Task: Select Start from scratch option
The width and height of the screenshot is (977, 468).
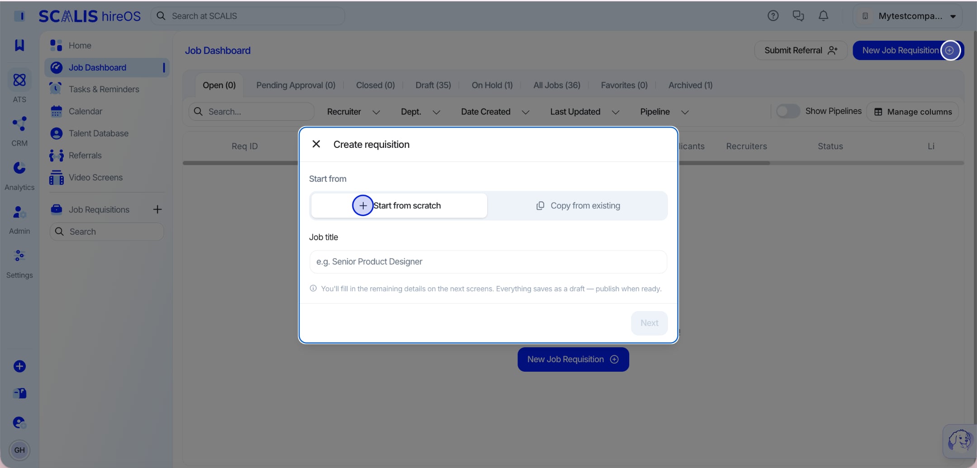Action: pyautogui.click(x=398, y=206)
